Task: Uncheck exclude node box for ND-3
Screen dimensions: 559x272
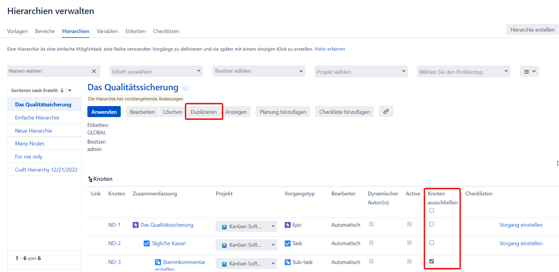Action: [431, 261]
